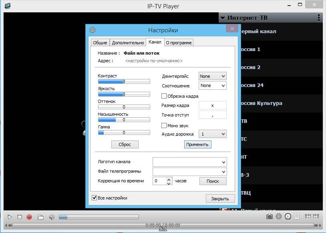This screenshot has height=233, width=326.
Task: Click the Размер кадра input field
Action: click(x=213, y=105)
